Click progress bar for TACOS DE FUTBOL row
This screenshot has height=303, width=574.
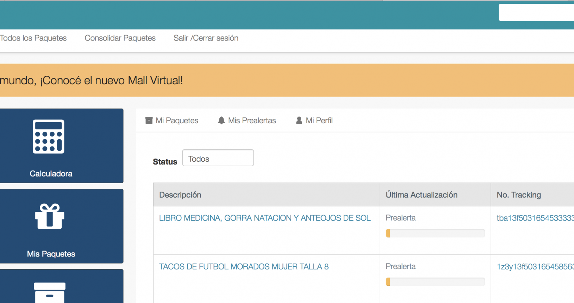coord(435,282)
